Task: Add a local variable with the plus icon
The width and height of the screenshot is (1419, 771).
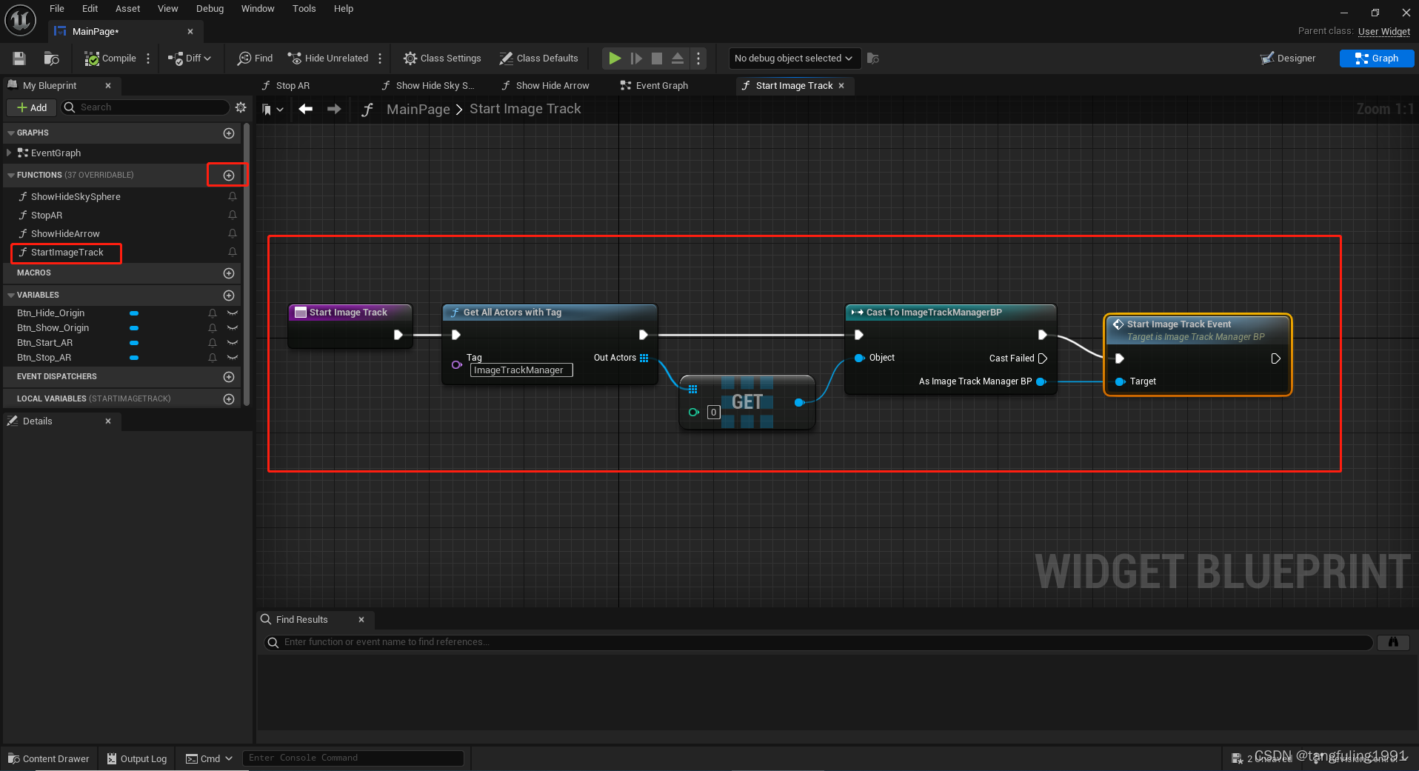Action: 229,399
